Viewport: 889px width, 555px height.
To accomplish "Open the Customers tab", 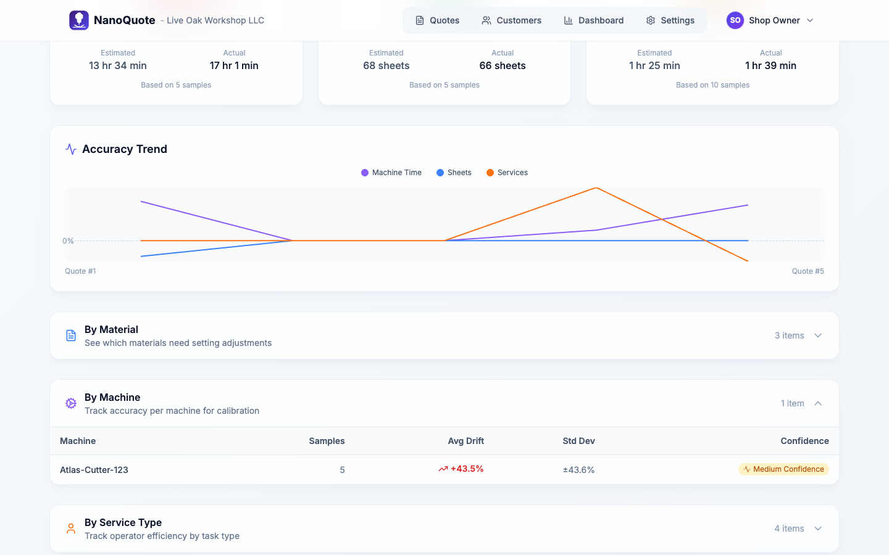I will pos(511,20).
